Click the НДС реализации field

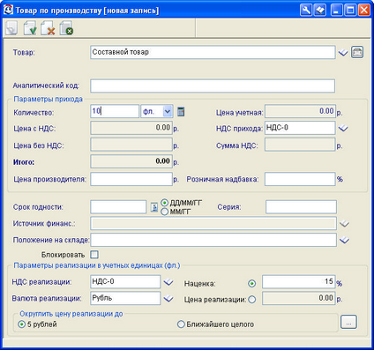click(125, 282)
